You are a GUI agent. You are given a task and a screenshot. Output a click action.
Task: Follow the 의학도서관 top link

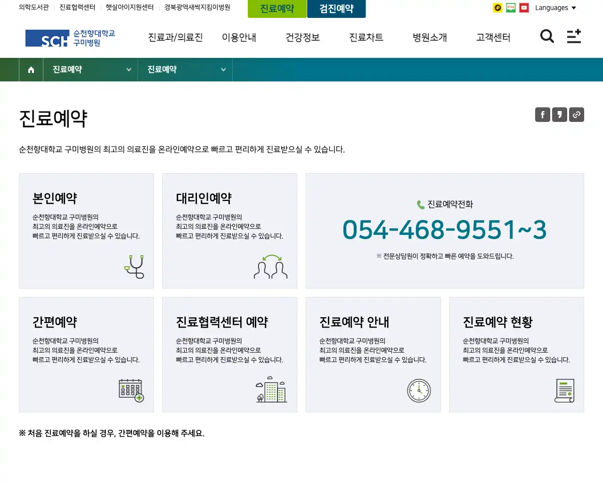tap(34, 8)
